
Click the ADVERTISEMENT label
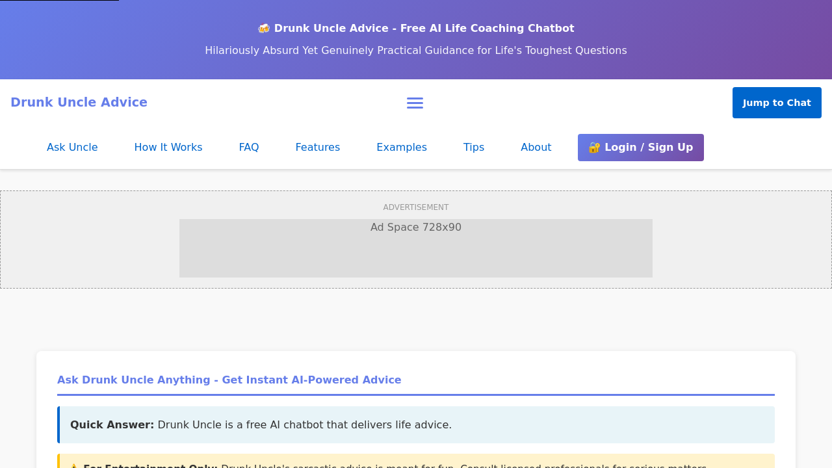(x=416, y=207)
